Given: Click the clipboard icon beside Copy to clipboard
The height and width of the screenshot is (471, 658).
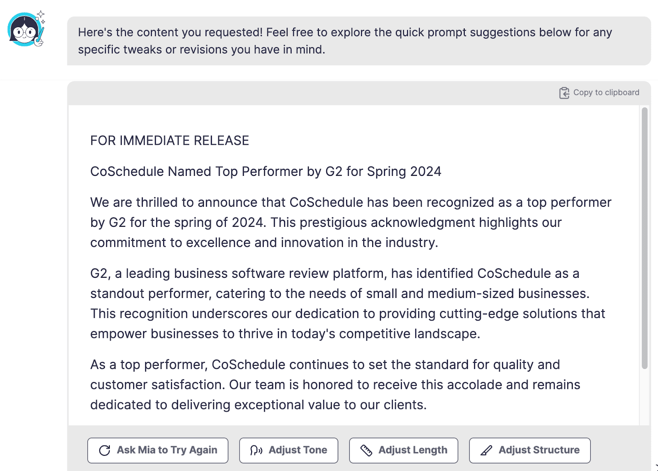Looking at the screenshot, I should 564,93.
